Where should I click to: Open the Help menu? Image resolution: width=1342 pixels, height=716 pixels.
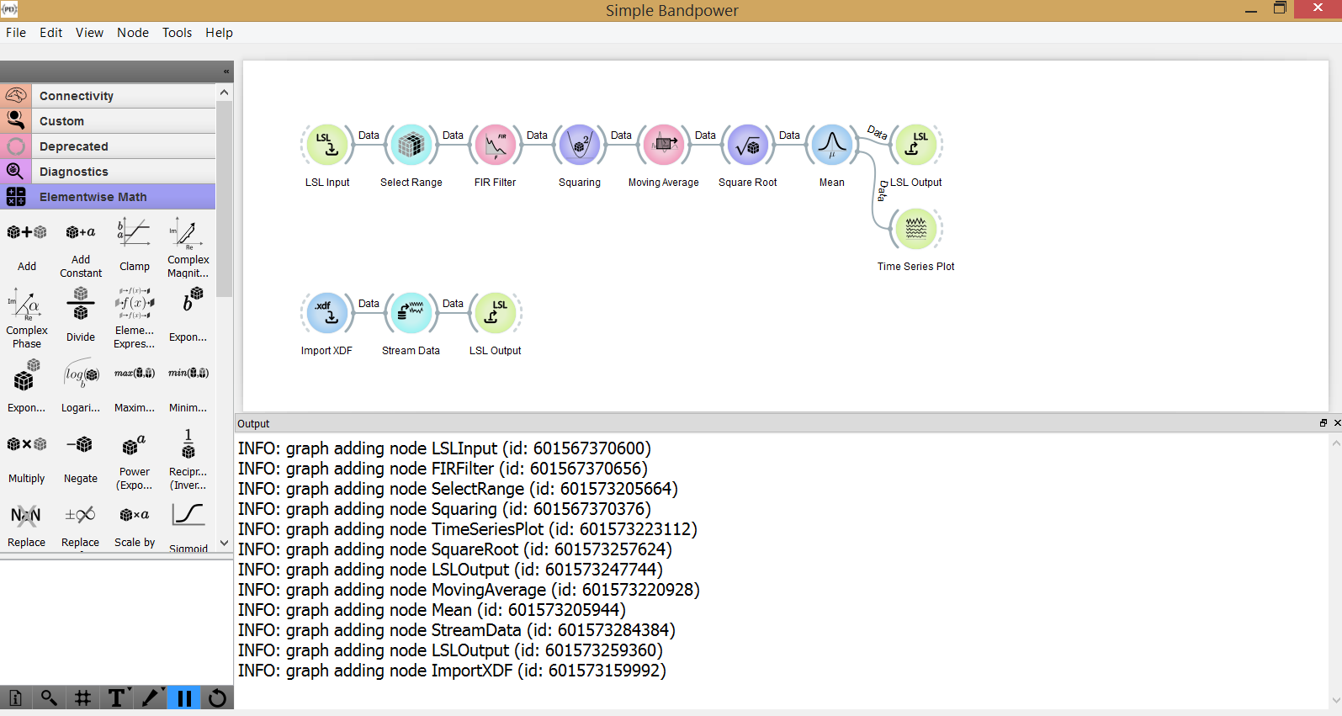(220, 33)
